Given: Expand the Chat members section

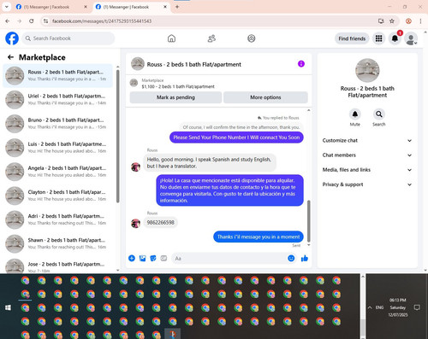Looking at the screenshot, I should click(367, 155).
